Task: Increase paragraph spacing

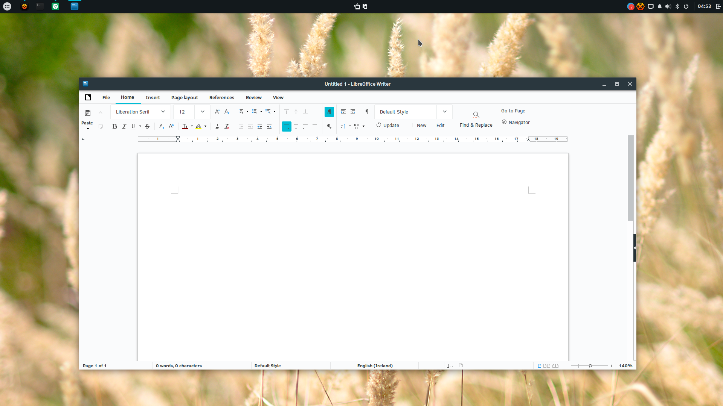Action: [x=260, y=126]
